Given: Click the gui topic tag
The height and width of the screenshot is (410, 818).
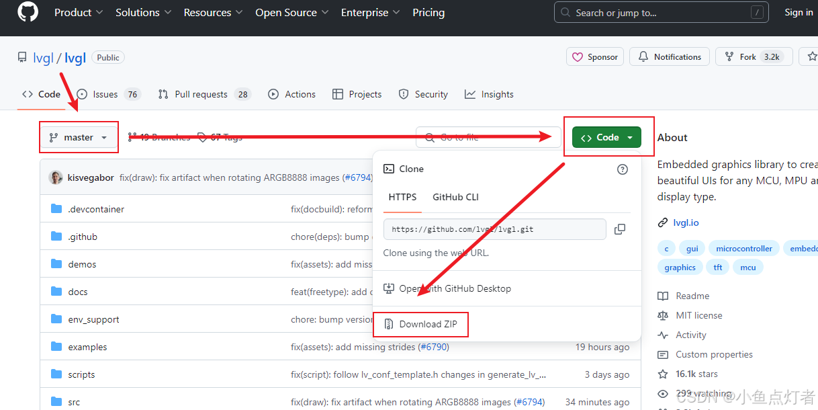Looking at the screenshot, I should point(692,249).
